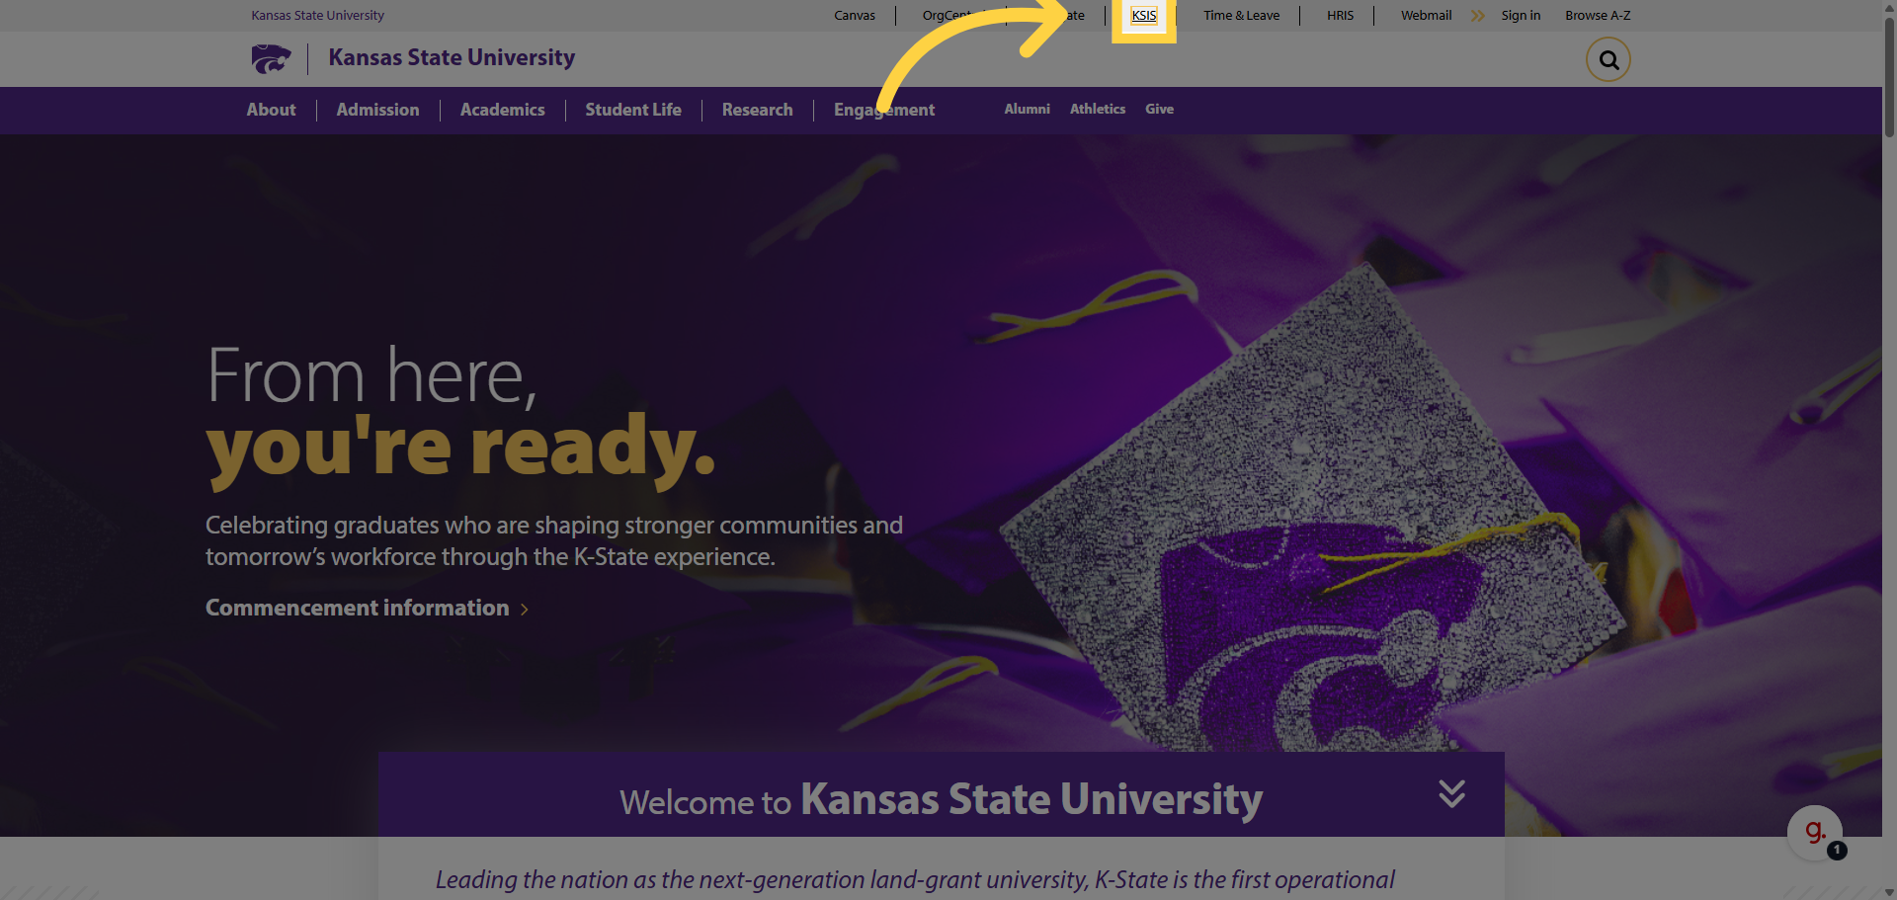Open the search magnifier icon
1897x900 pixels.
point(1608,59)
